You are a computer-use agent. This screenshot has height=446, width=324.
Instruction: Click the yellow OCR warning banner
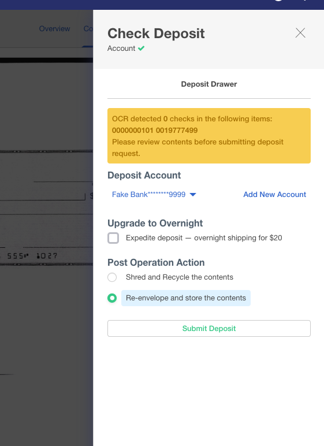209,136
